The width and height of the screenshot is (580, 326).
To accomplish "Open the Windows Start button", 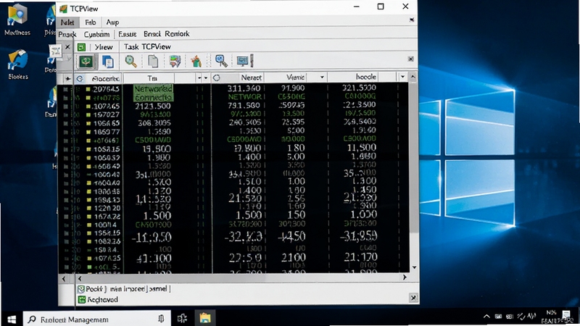I will pyautogui.click(x=12, y=319).
